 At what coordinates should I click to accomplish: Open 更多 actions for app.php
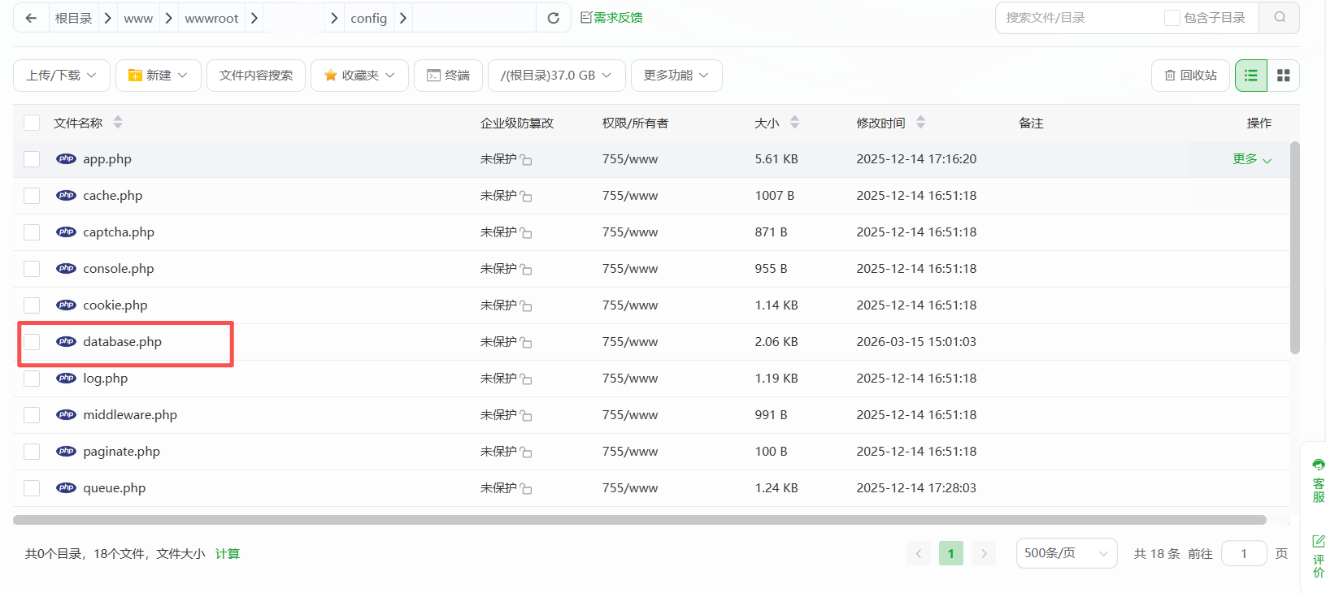pos(1252,159)
